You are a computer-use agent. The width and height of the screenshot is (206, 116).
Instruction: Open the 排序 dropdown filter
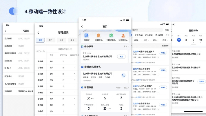[x=137, y=40]
